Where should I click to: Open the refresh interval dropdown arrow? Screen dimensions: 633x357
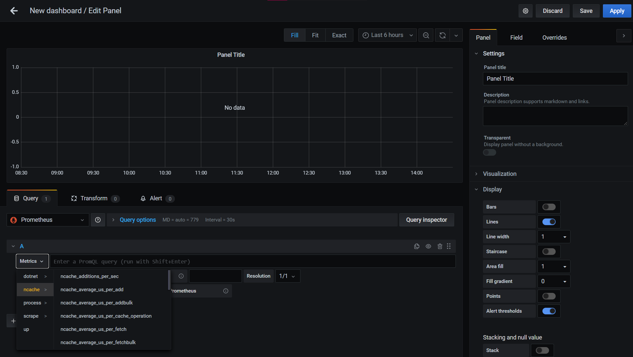456,35
